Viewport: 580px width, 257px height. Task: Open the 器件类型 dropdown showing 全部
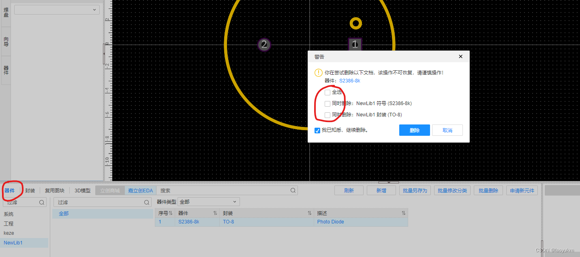click(208, 201)
